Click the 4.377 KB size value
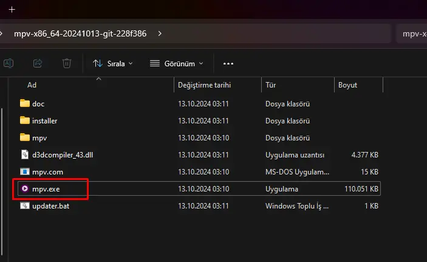This screenshot has width=427, height=262. click(364, 155)
